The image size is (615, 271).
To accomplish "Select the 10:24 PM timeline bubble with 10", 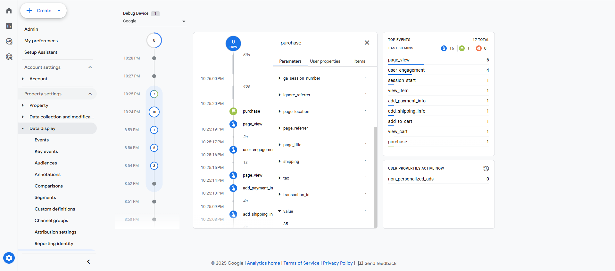I will tap(154, 112).
